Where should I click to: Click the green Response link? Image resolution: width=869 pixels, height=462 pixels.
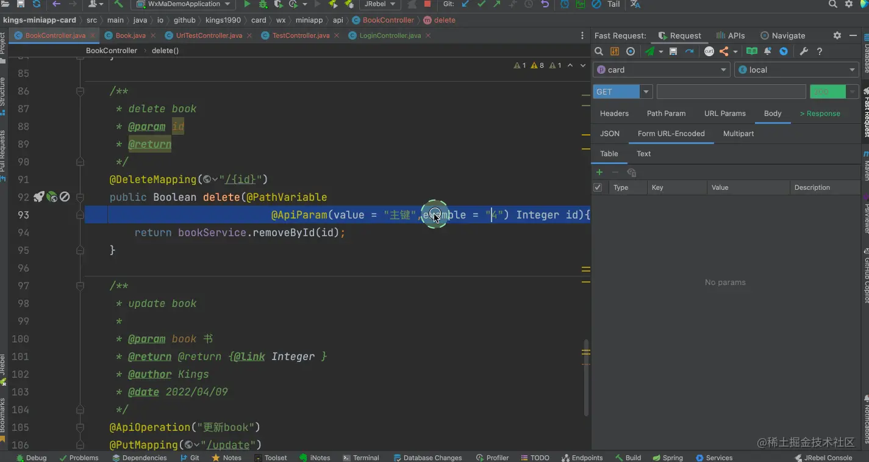click(x=820, y=114)
